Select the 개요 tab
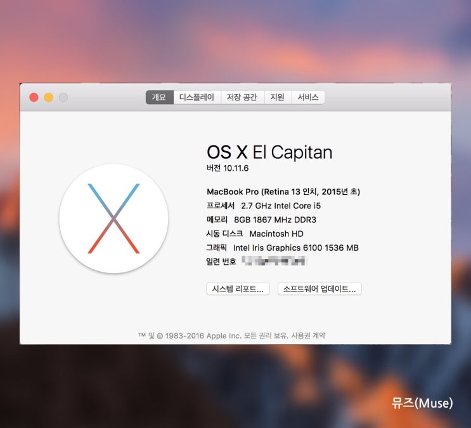The height and width of the screenshot is (428, 471). pyautogui.click(x=160, y=97)
